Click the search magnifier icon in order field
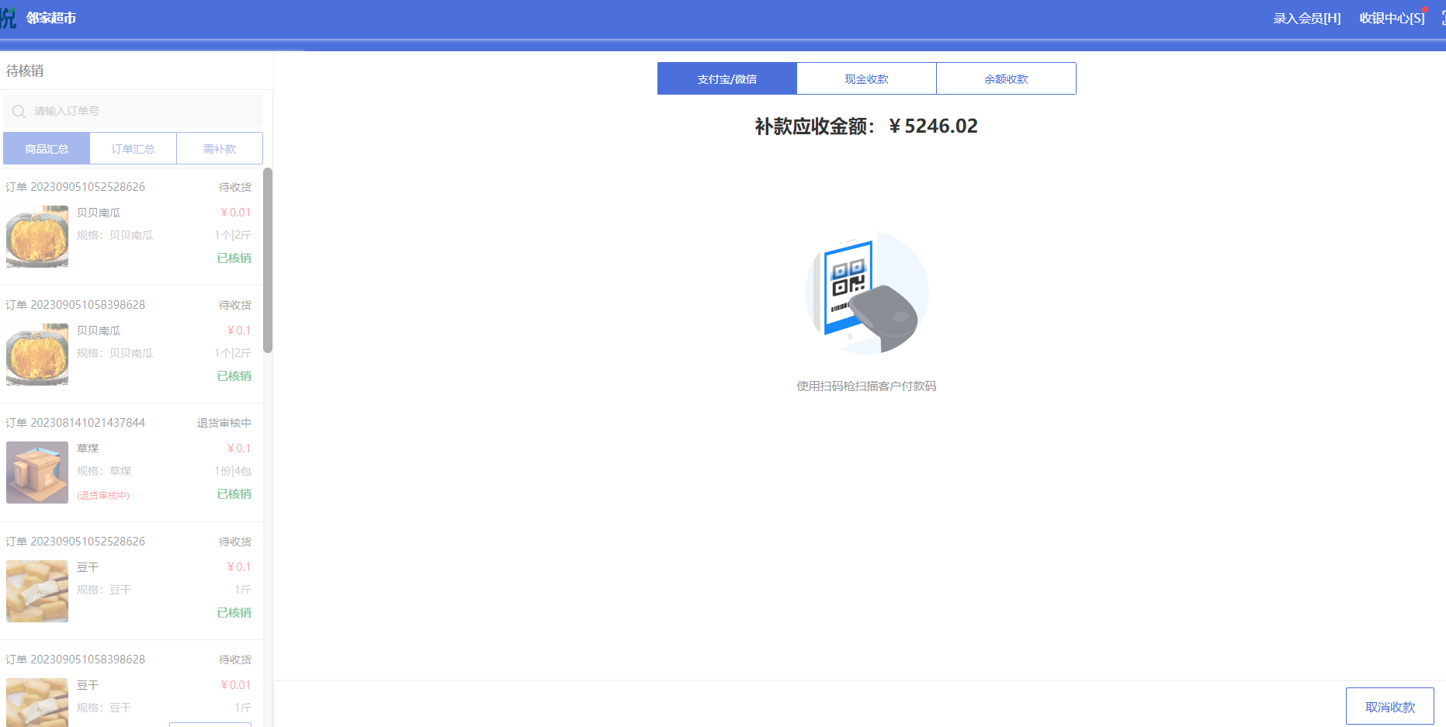Viewport: 1446px width, 727px height. click(x=19, y=112)
